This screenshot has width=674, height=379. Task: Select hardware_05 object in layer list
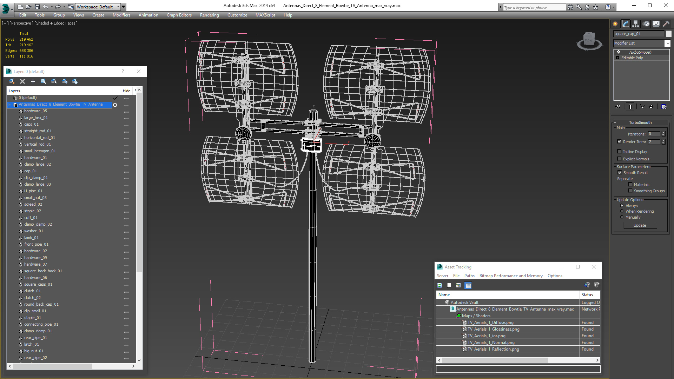coord(35,111)
